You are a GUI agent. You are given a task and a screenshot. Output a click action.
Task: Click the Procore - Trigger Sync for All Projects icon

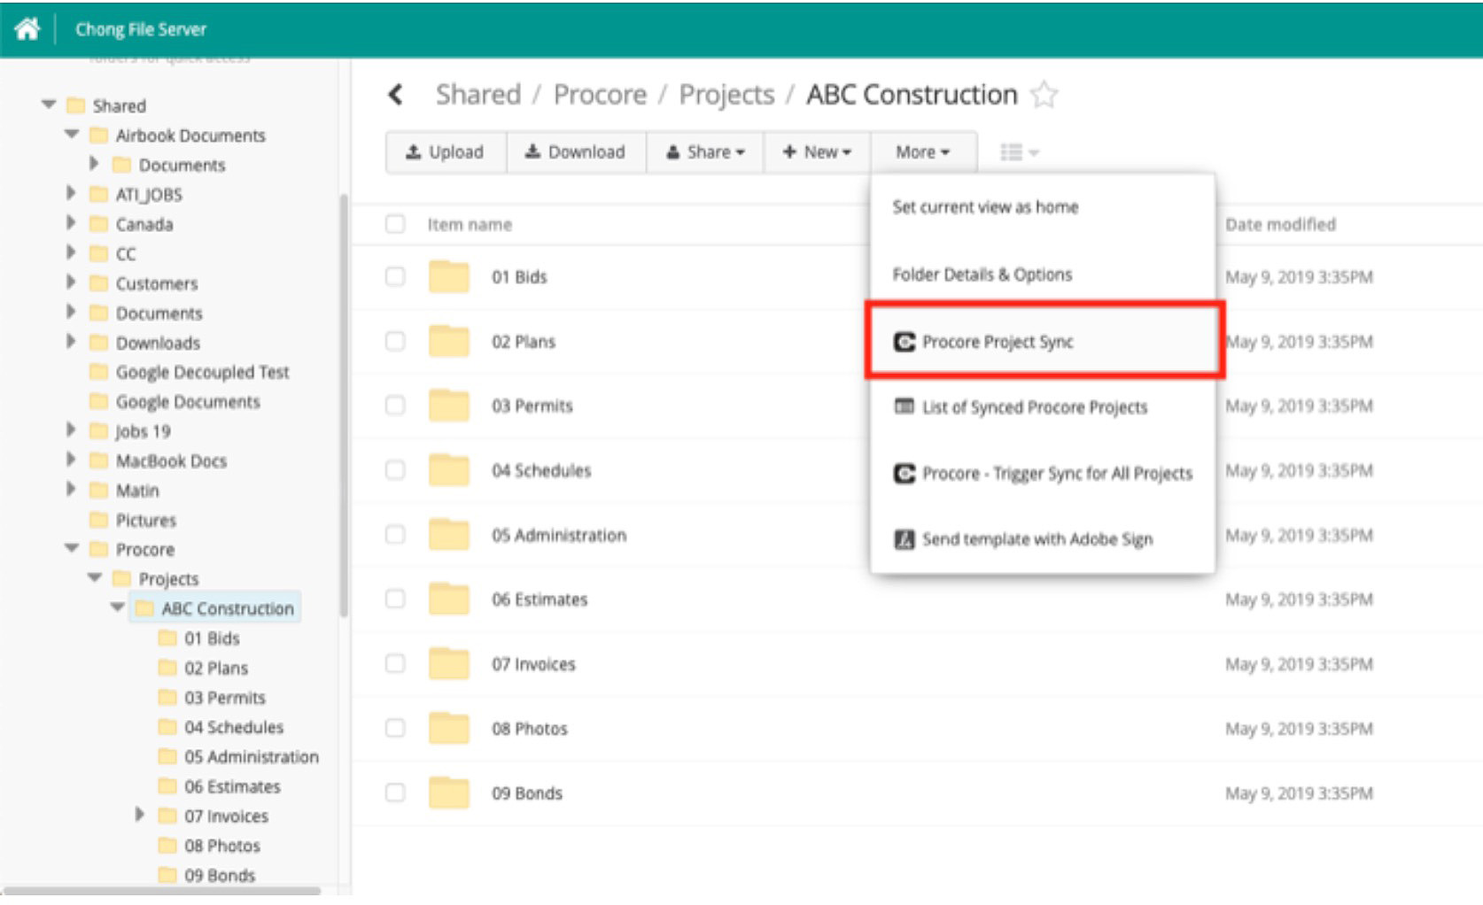905,473
